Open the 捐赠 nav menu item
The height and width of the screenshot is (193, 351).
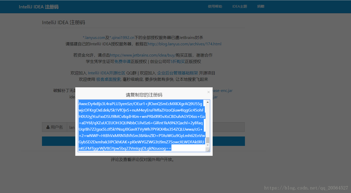pos(261,6)
